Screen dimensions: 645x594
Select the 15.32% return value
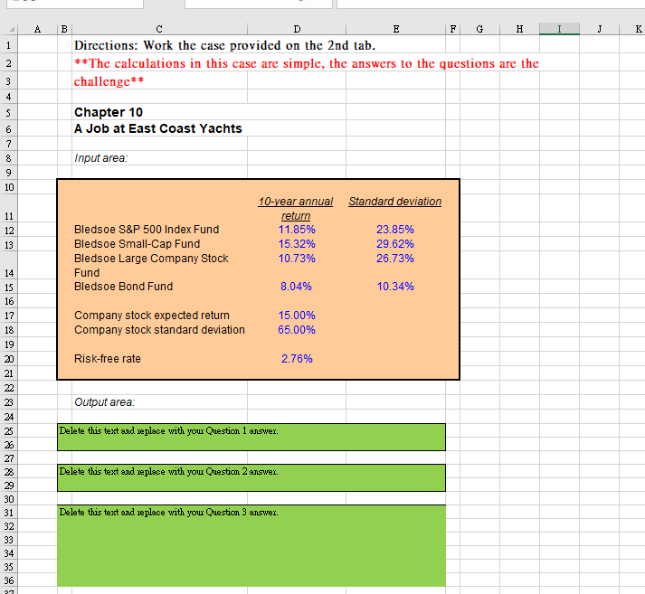(x=297, y=244)
